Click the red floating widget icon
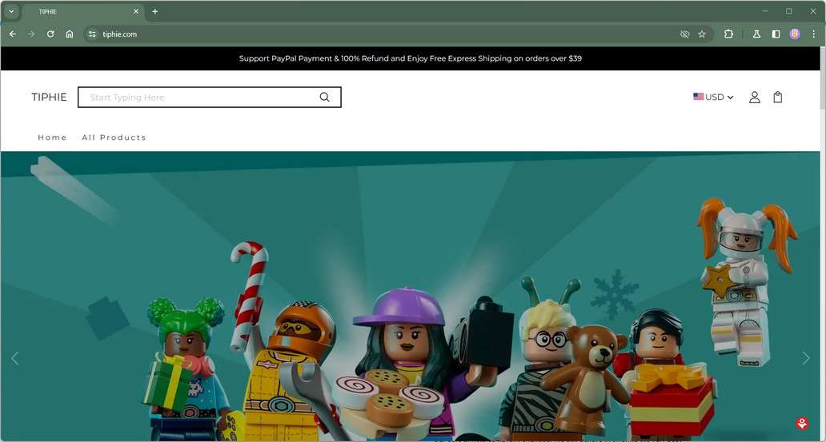Viewport: 826px width, 442px height. pos(802,423)
